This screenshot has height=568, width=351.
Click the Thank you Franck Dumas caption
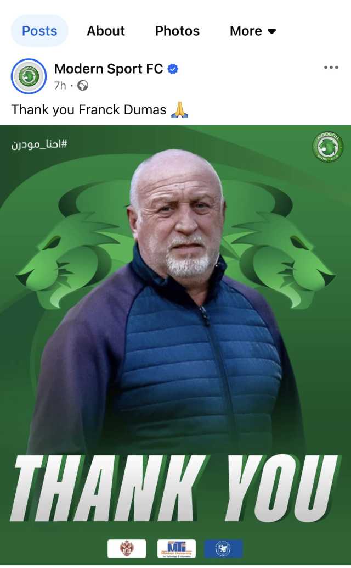point(88,110)
